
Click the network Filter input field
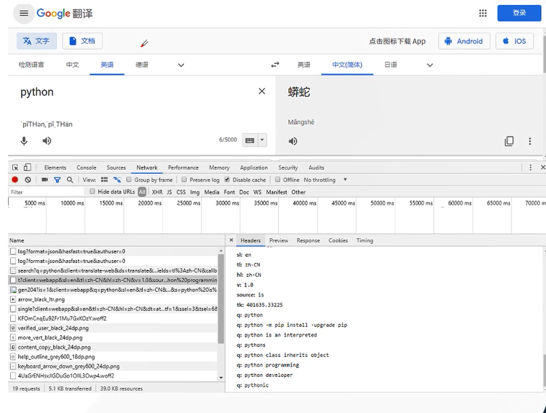[x=46, y=192]
